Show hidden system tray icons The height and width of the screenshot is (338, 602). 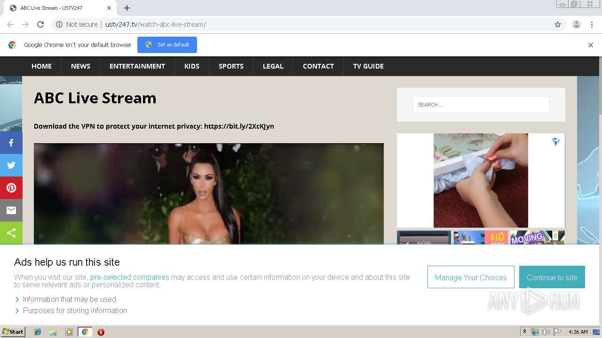pyautogui.click(x=524, y=332)
